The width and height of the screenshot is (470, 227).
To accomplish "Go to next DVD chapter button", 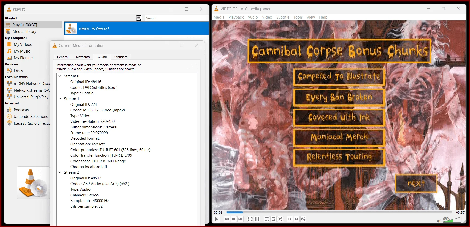I will click(297, 219).
